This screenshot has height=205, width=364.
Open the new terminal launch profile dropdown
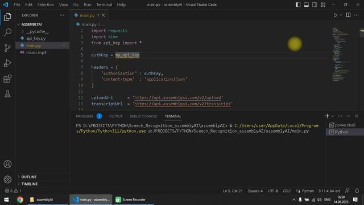[x=333, y=116]
